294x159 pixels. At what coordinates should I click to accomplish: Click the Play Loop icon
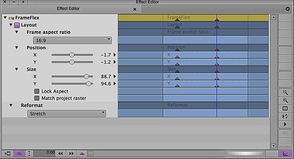(285, 116)
